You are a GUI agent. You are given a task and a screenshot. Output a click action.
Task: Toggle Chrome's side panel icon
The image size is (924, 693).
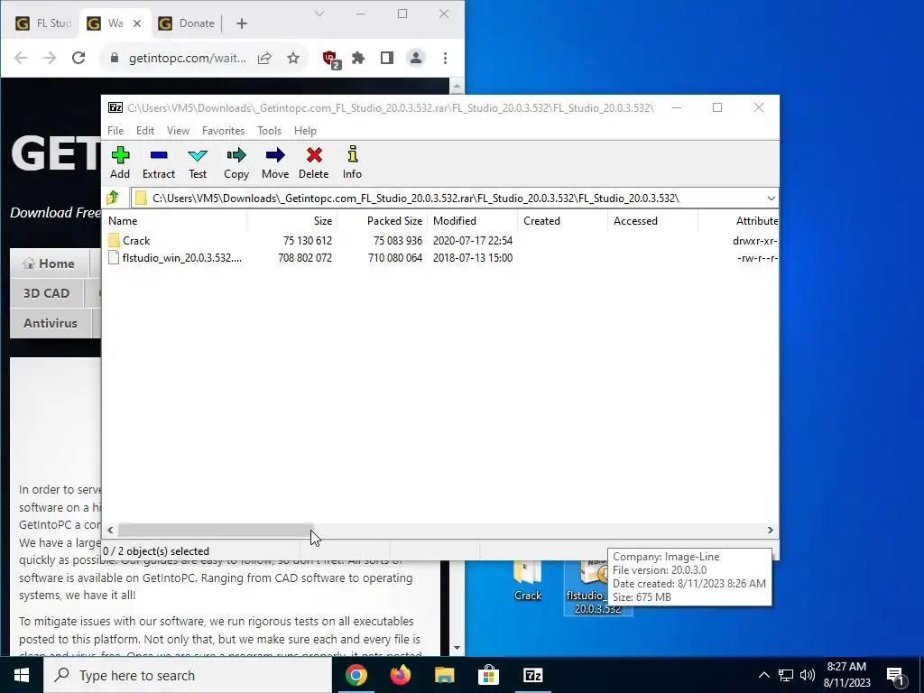coord(386,58)
